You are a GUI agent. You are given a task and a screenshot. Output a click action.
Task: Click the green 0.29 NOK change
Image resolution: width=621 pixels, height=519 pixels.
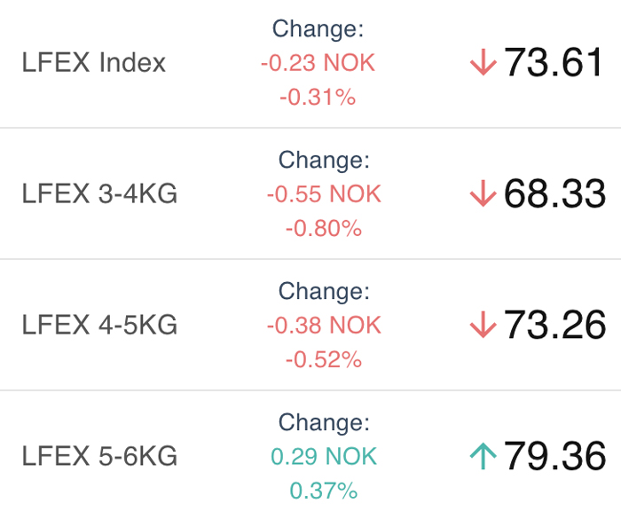tap(324, 456)
